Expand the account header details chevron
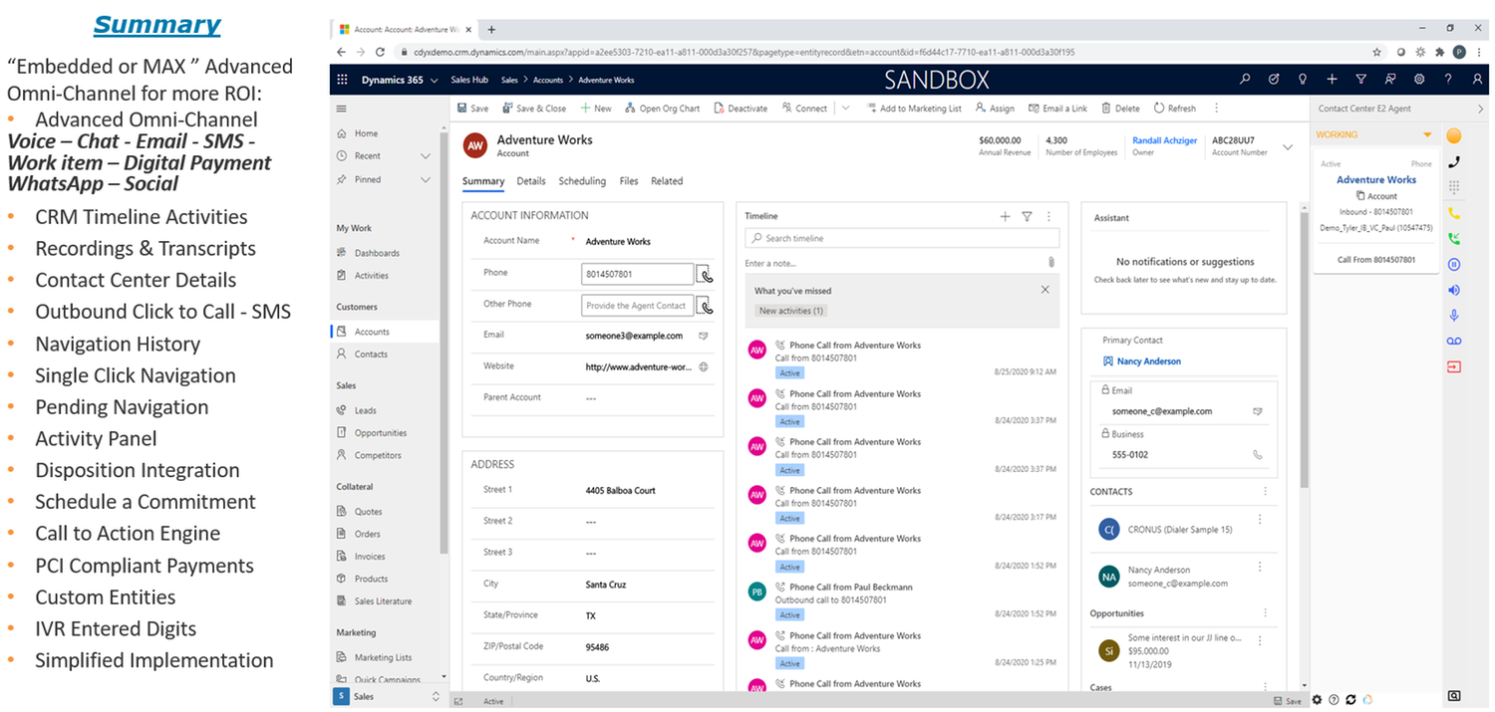1495x712 pixels. click(1287, 146)
